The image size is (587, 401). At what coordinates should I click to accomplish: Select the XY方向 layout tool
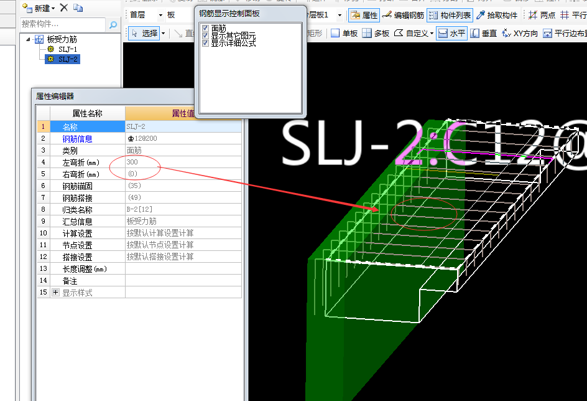(x=520, y=34)
